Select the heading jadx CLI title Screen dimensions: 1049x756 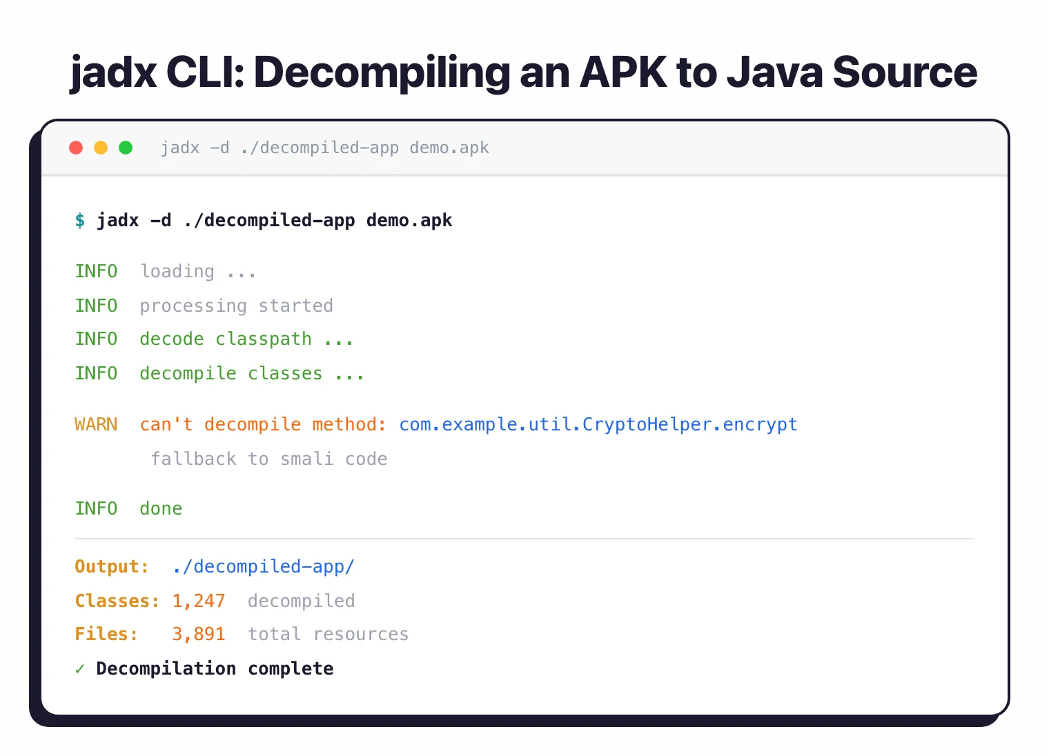522,72
